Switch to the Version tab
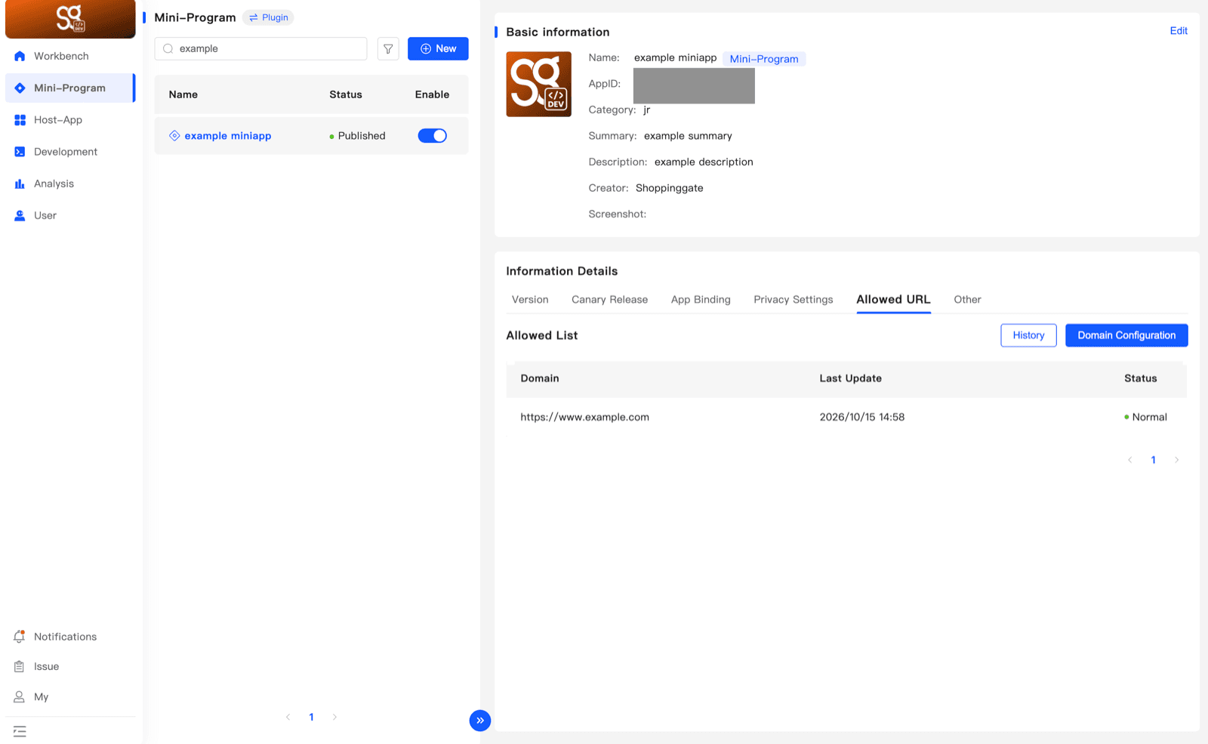The image size is (1208, 744). coord(530,300)
